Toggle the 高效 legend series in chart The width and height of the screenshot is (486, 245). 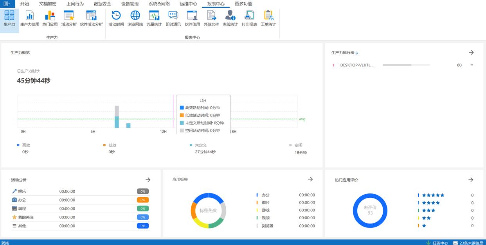pos(23,145)
